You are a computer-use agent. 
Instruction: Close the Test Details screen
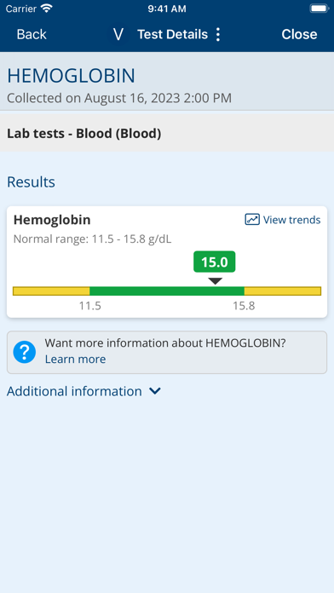click(299, 34)
